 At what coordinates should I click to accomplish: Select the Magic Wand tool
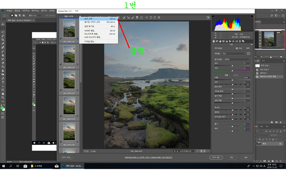click(3, 36)
